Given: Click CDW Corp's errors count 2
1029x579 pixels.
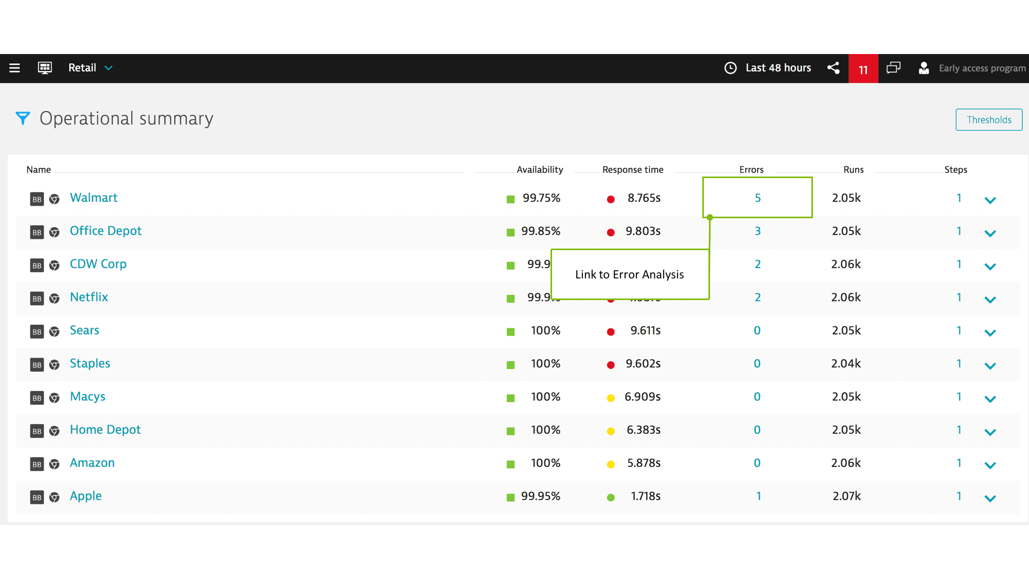Looking at the screenshot, I should [757, 264].
